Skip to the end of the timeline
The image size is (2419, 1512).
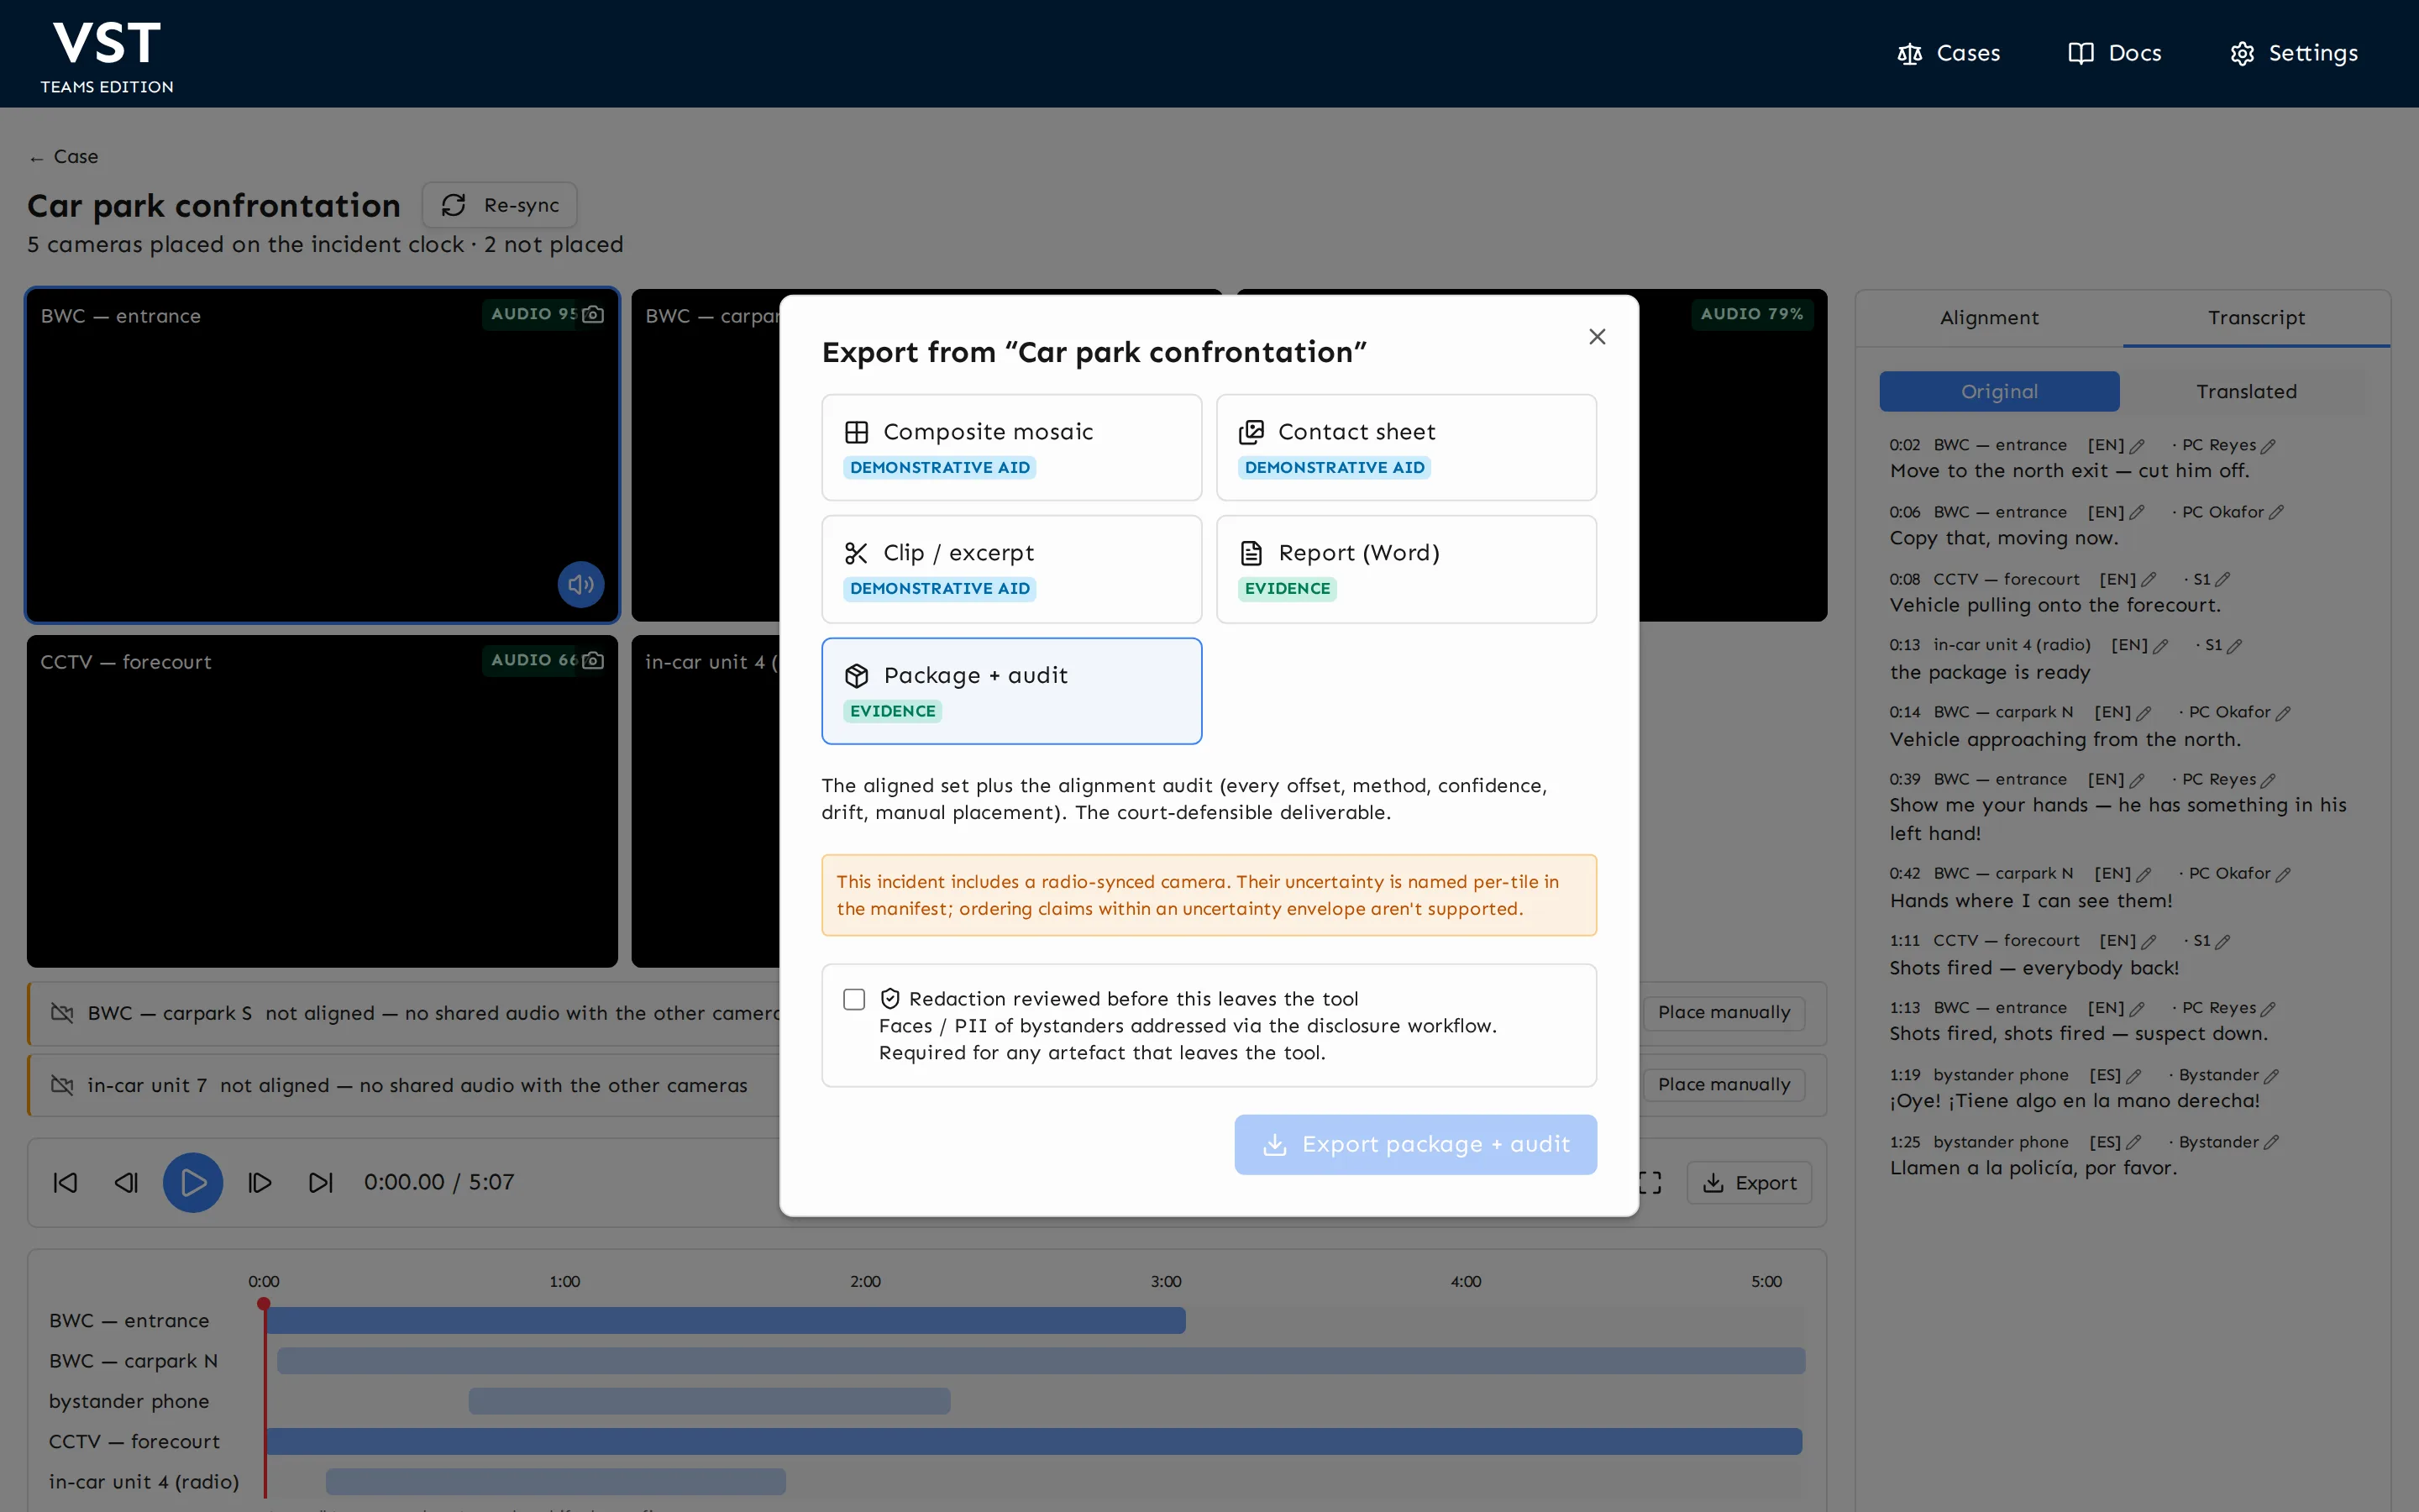pos(321,1183)
